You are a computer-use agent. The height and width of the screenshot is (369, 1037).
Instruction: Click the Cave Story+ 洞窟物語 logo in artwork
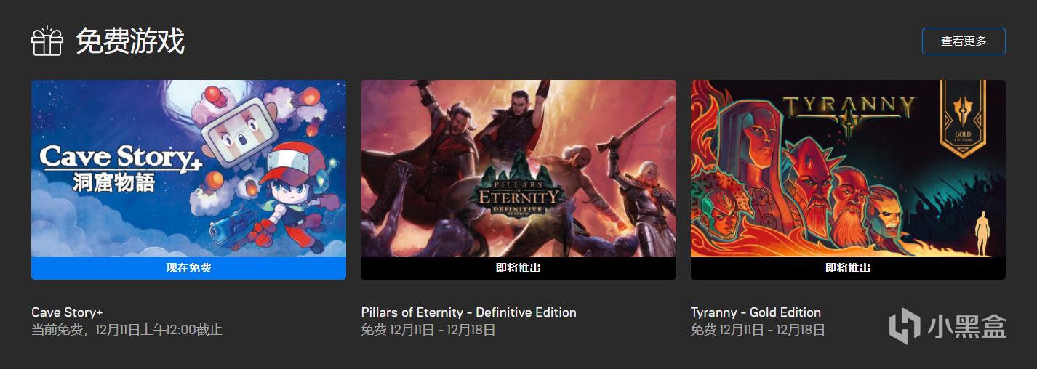(x=120, y=167)
